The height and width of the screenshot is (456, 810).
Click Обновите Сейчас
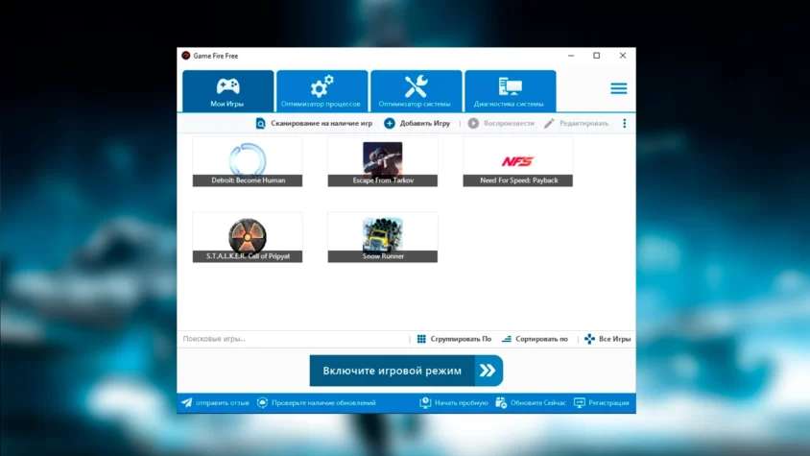tap(531, 403)
